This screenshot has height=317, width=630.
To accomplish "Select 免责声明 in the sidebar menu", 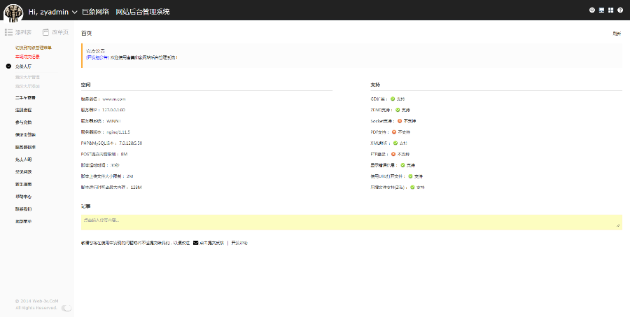I will click(23, 160).
